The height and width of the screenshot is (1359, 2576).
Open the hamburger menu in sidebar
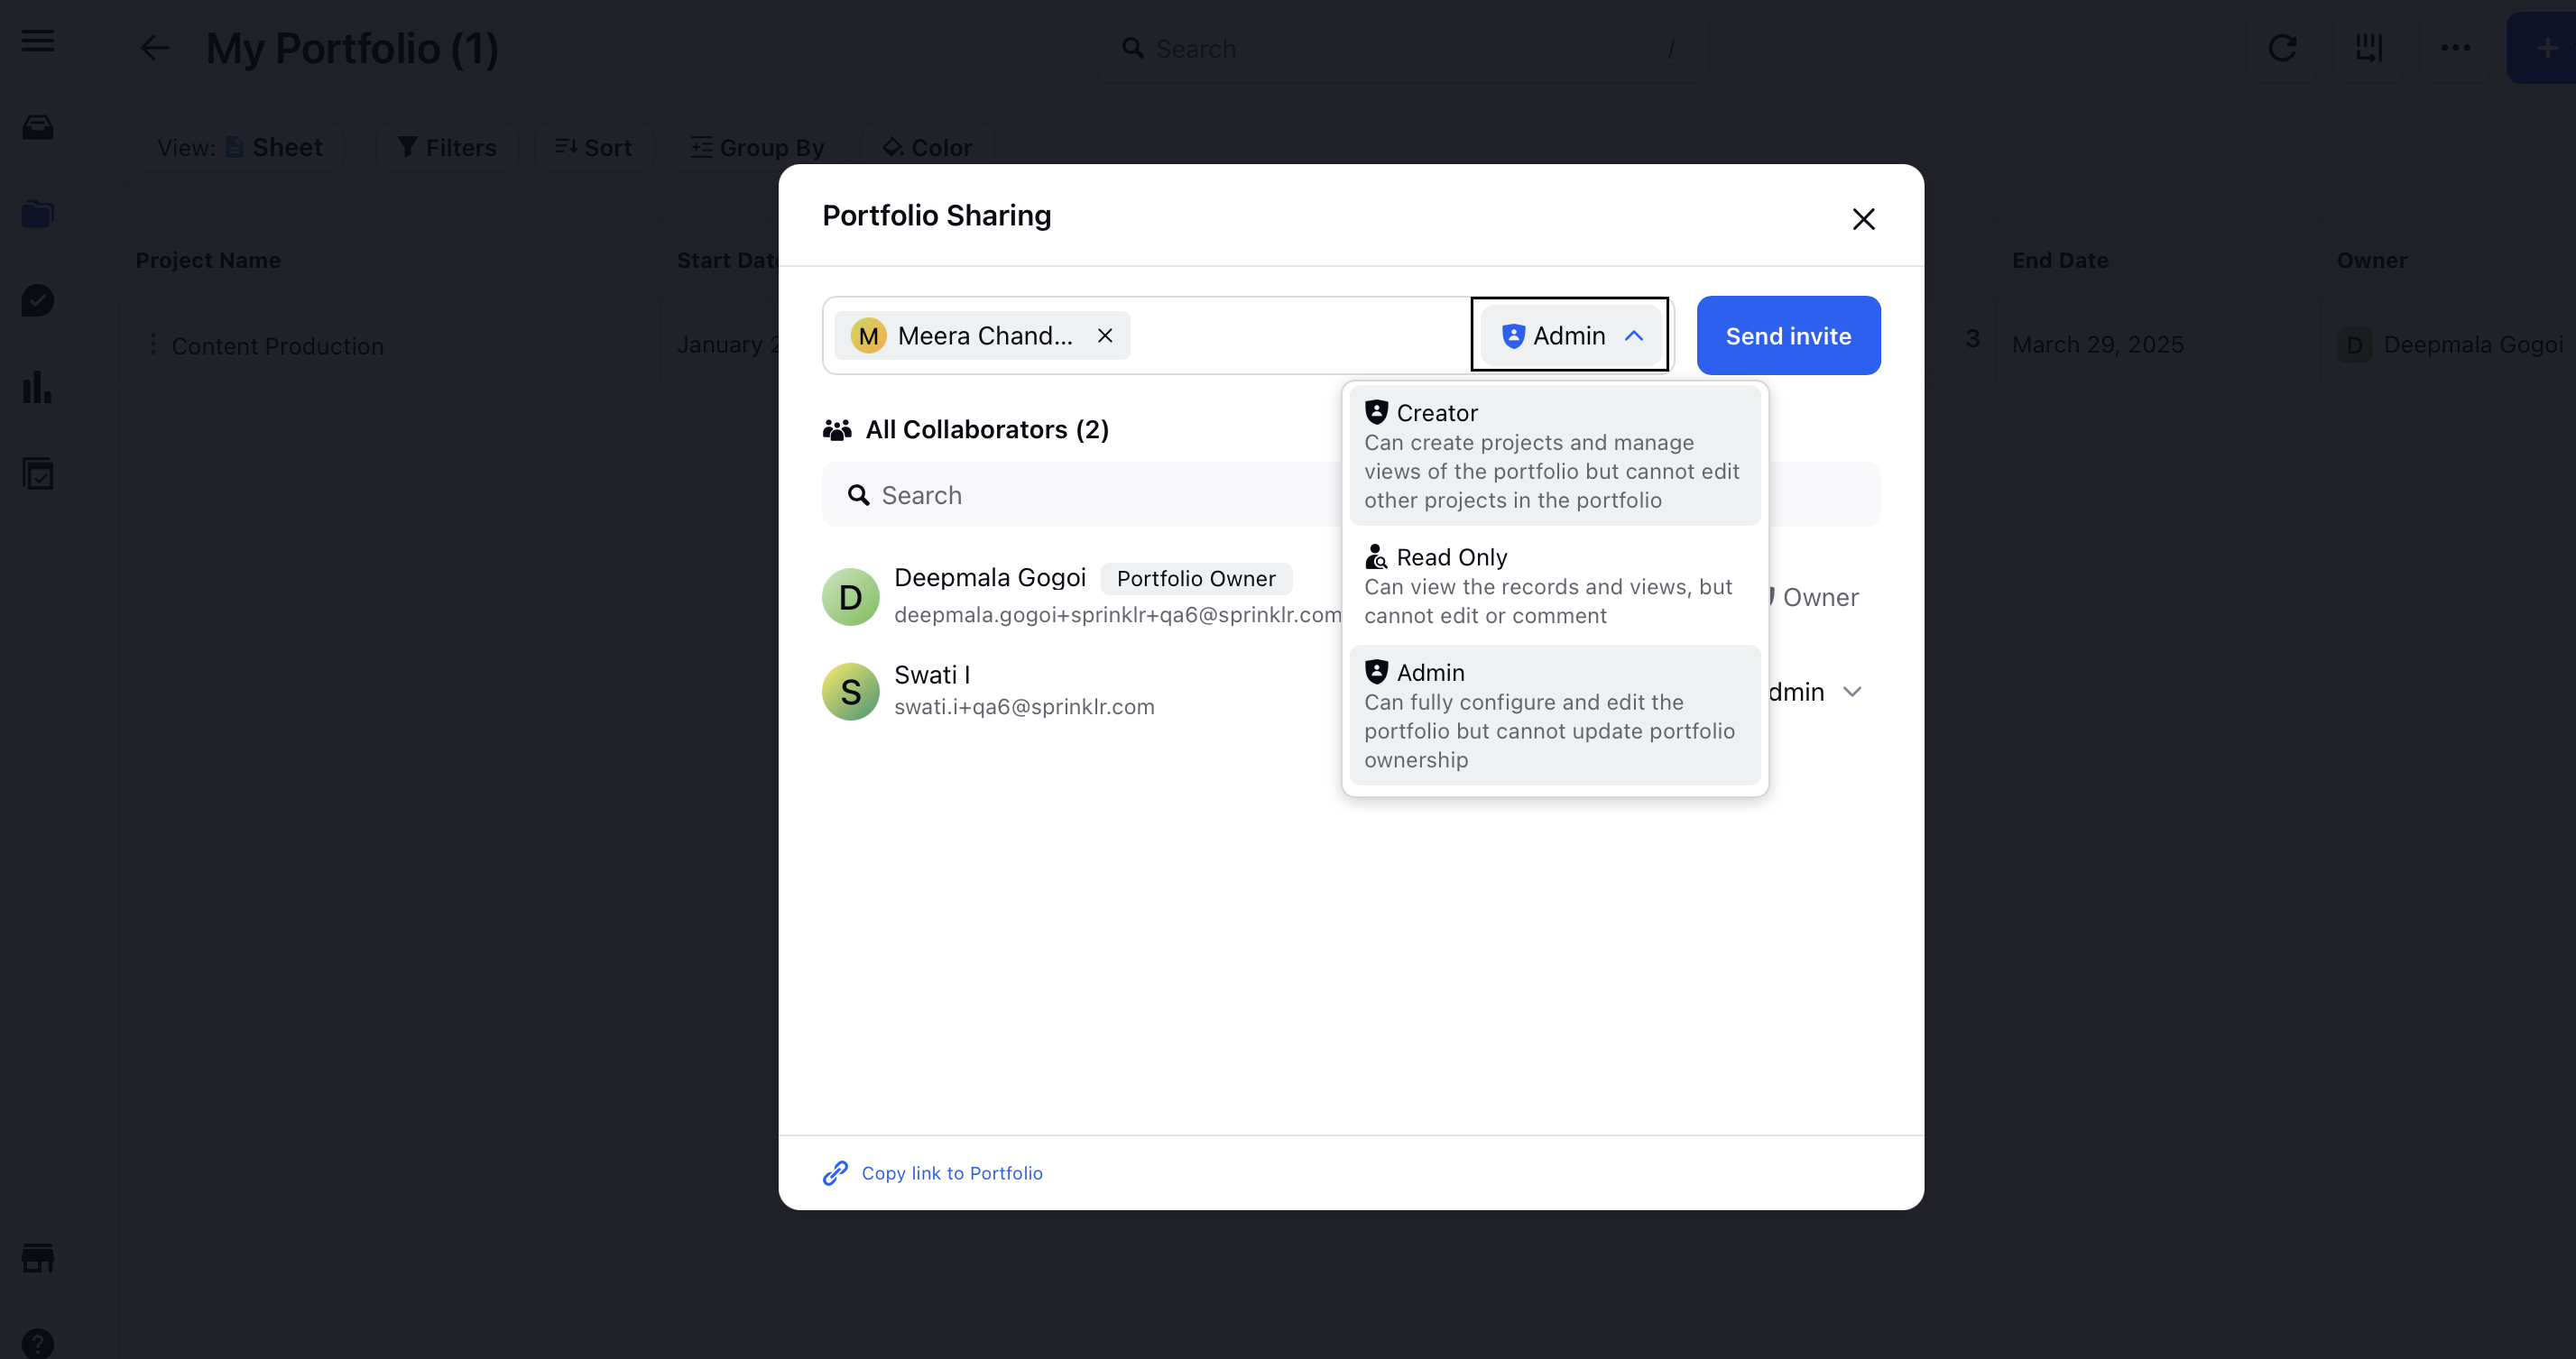pyautogui.click(x=38, y=41)
